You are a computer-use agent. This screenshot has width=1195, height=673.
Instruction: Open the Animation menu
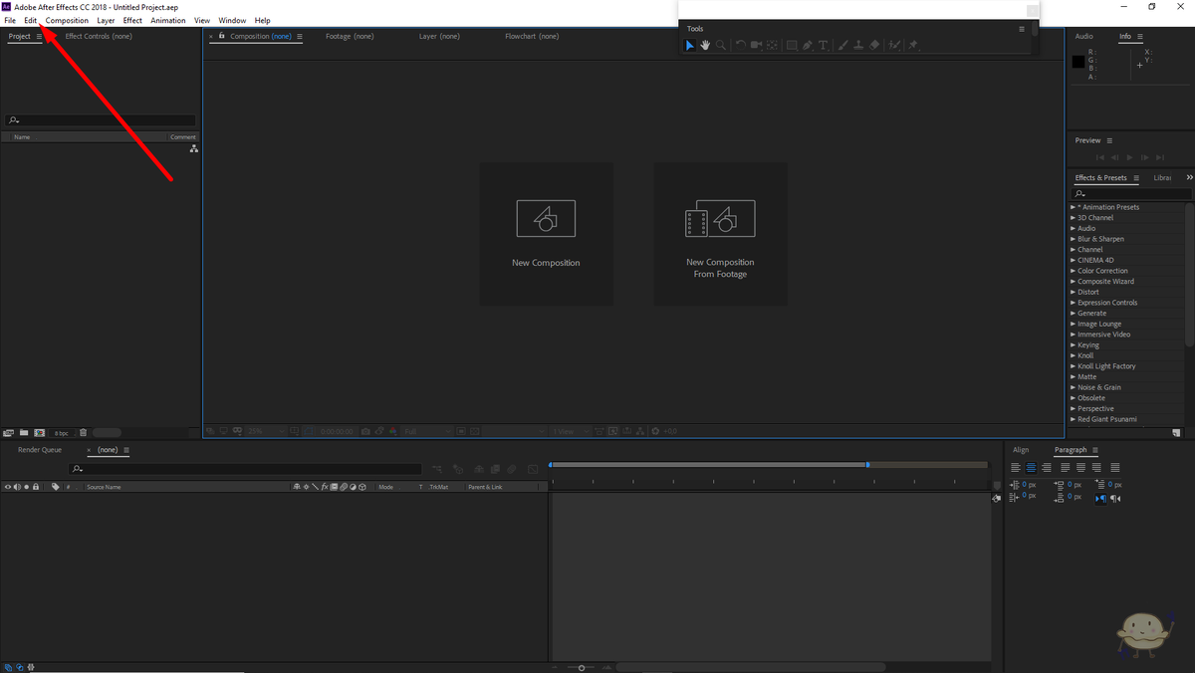pos(168,20)
